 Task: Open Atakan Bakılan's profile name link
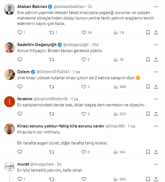click(x=32, y=6)
